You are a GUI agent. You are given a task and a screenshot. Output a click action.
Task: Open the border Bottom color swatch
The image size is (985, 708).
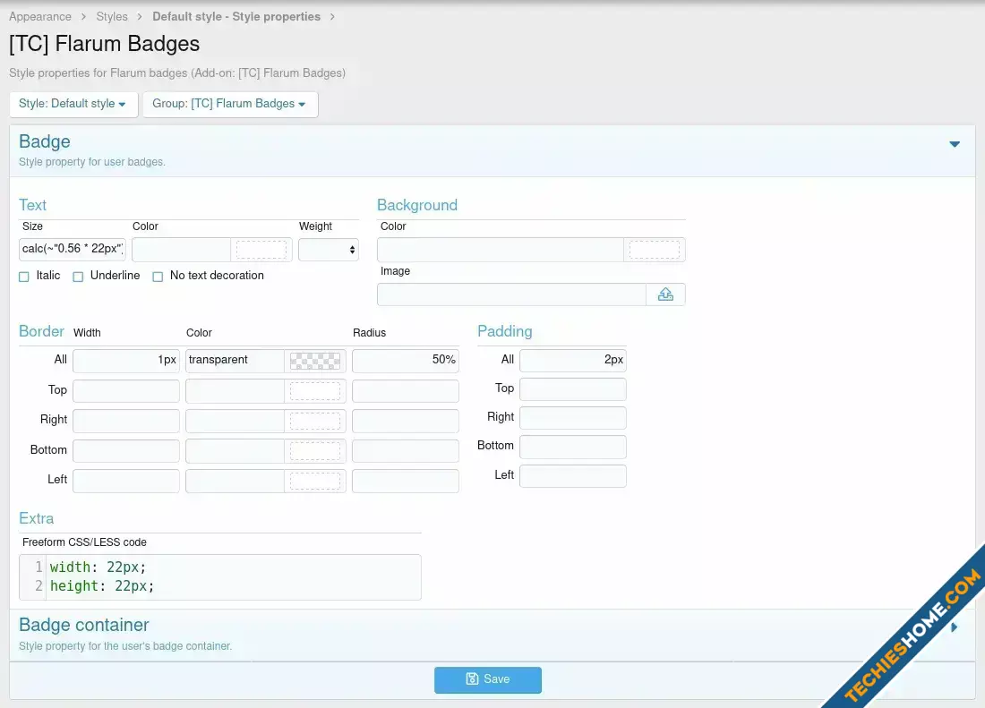pos(314,450)
